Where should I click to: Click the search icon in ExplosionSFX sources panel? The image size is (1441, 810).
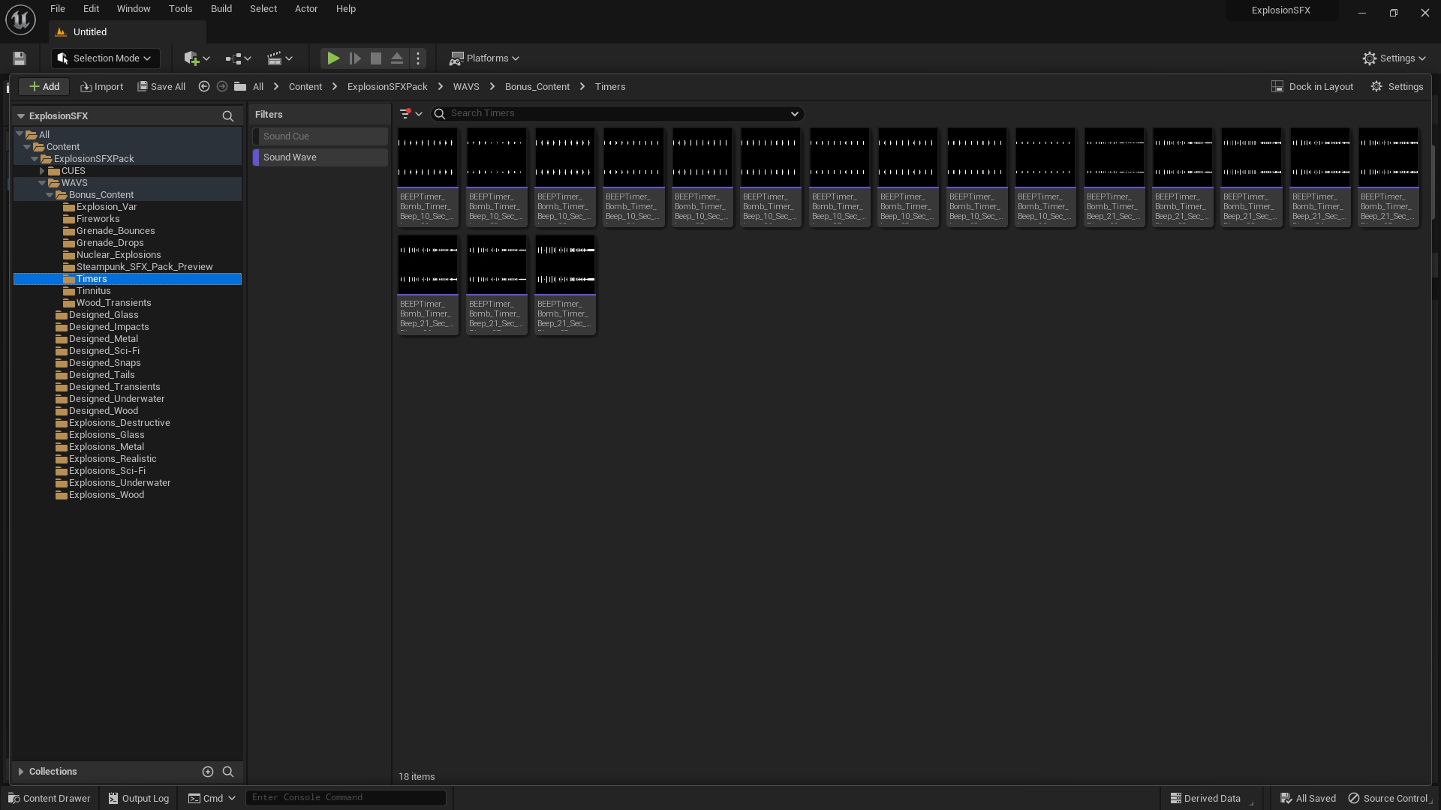[227, 116]
